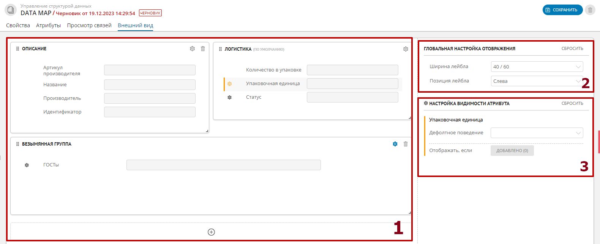Click Сбросить in global display settings
The width and height of the screenshot is (600, 244).
pyautogui.click(x=572, y=48)
